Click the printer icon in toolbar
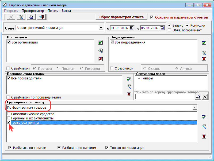214x161 pixels. 31,17
